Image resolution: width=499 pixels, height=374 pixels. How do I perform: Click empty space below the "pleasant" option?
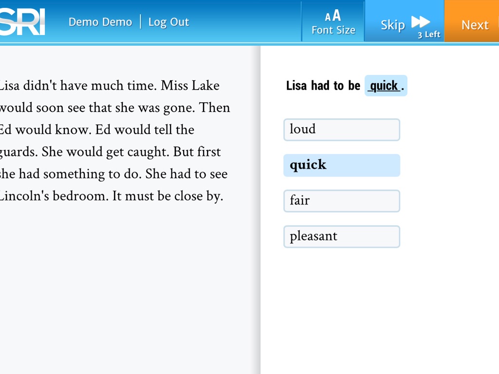point(342,302)
